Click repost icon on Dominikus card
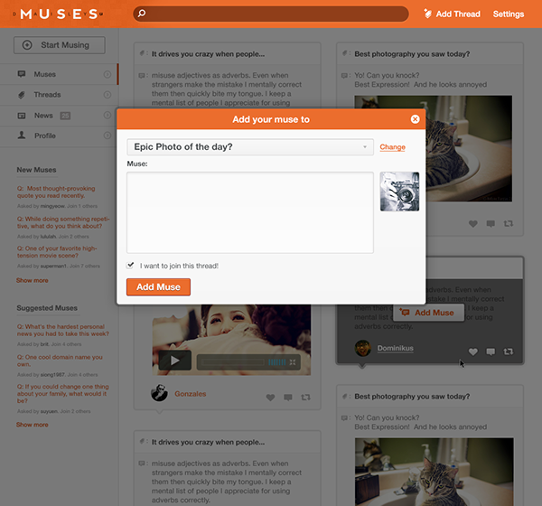Viewport: 542px width, 506px height. click(x=508, y=351)
